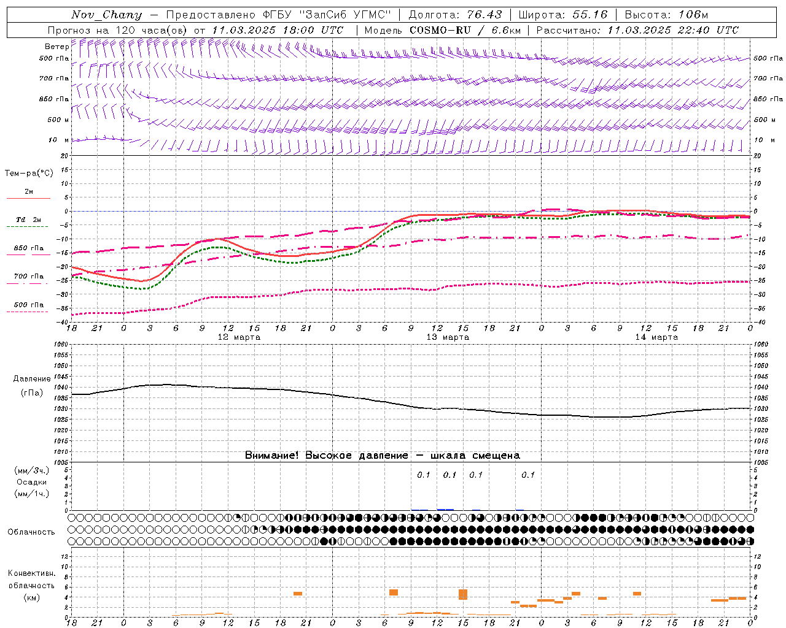This screenshot has height=628, width=786.
Task: Click the 850 гПа temperature legend line sample
Action: [28, 255]
